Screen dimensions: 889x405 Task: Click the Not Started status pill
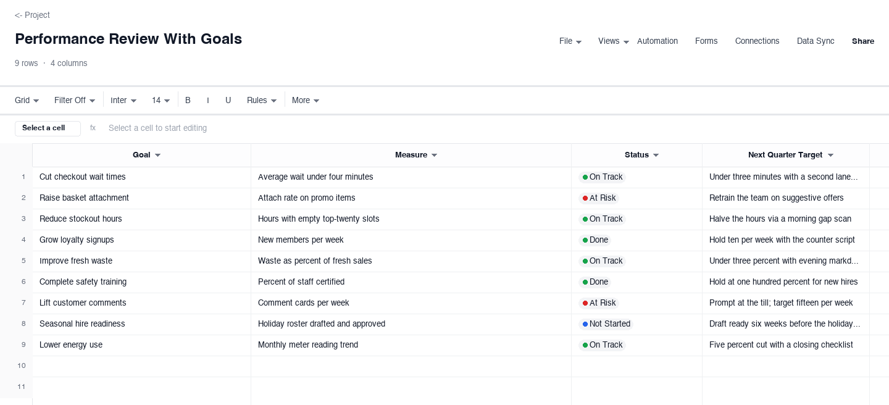coord(606,324)
